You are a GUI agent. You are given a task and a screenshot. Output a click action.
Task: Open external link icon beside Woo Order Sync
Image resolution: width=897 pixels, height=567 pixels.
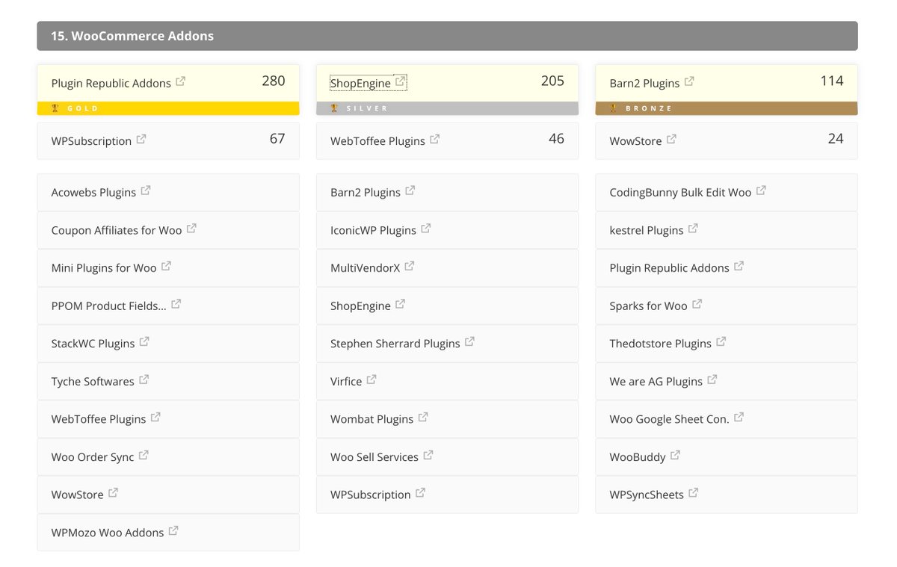click(144, 456)
